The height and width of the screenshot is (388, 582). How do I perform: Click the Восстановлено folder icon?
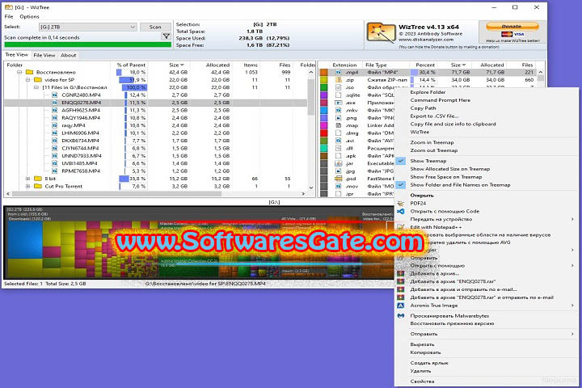click(30, 72)
